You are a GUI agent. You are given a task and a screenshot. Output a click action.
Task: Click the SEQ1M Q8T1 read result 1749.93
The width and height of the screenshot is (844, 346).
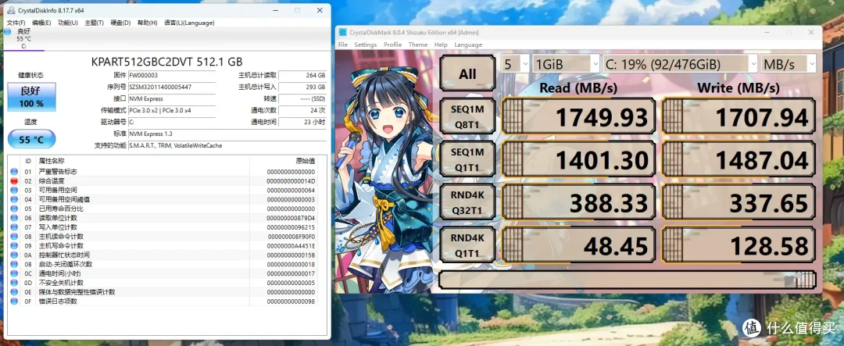[x=578, y=116]
